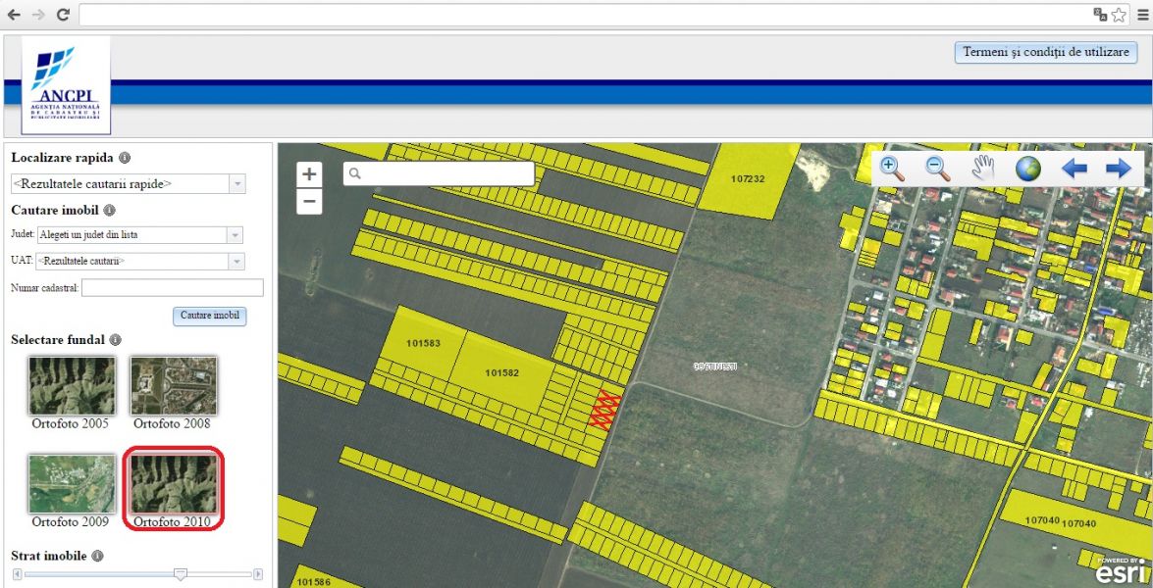1153x588 pixels.
Task: Select the pan hand tool
Action: pyautogui.click(x=983, y=169)
